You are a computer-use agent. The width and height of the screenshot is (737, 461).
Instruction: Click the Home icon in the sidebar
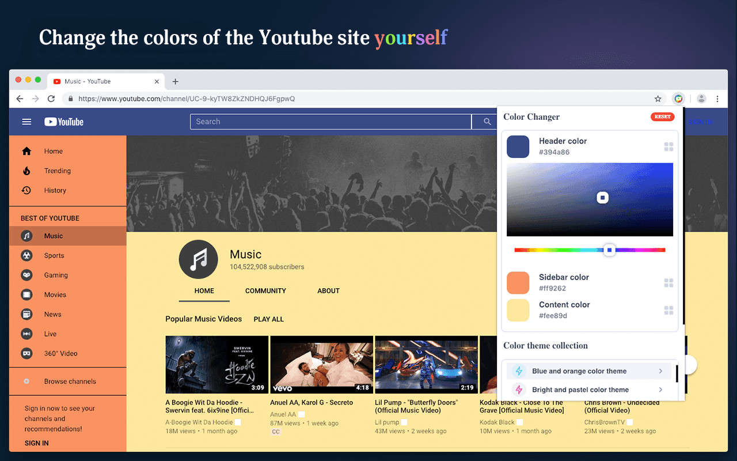(28, 151)
